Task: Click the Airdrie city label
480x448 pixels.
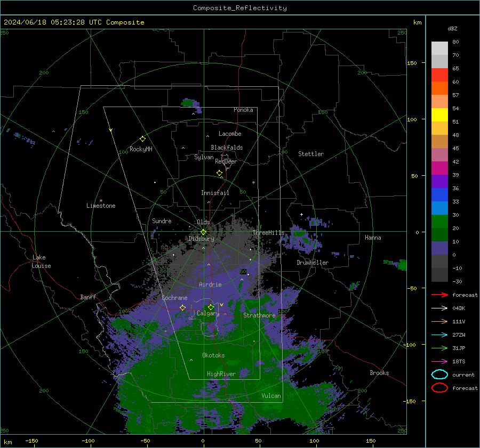Action: point(210,284)
